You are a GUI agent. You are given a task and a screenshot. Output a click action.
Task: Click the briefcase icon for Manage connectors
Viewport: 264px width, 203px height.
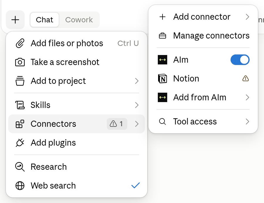pos(163,36)
